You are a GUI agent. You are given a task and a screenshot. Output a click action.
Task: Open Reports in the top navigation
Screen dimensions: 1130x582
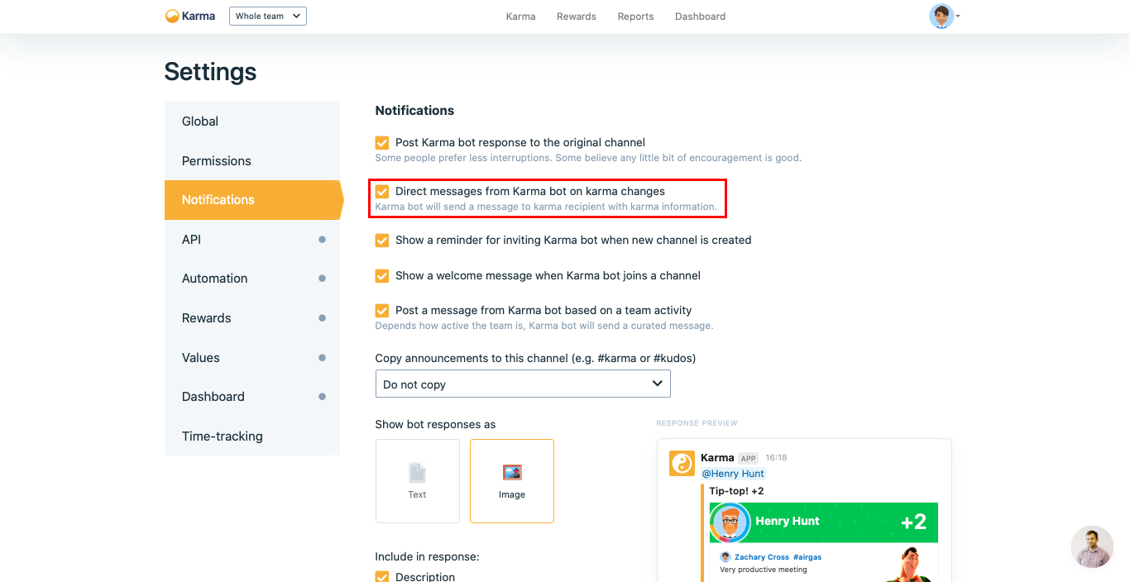635,17
